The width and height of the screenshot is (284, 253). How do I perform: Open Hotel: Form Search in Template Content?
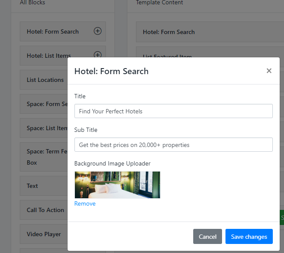[169, 32]
